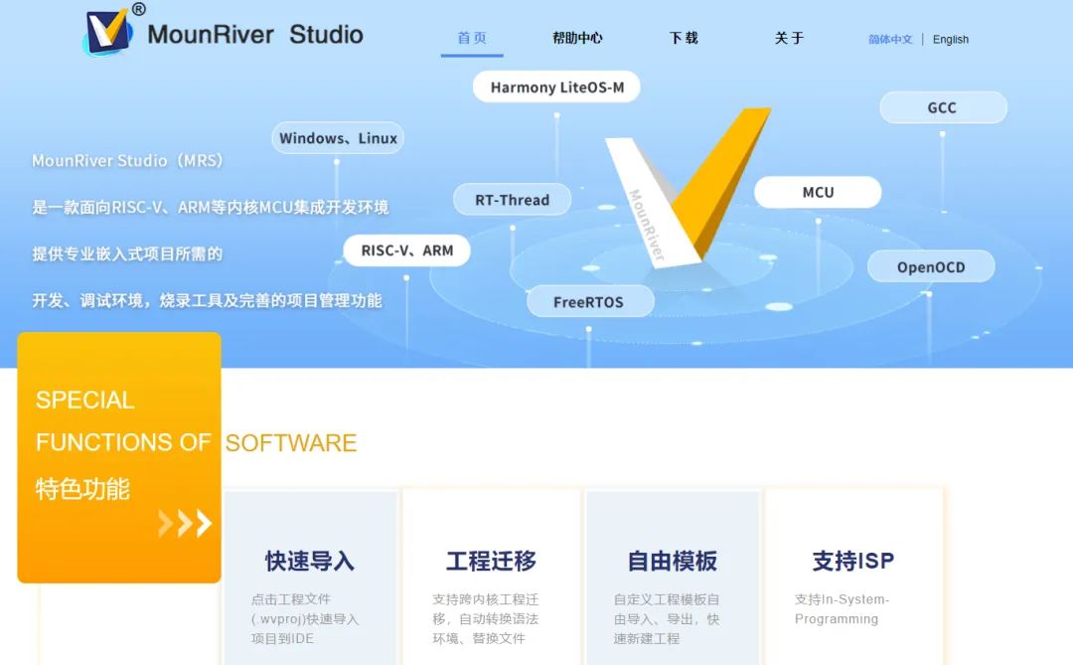Click the 特色功能 heading on orange card
This screenshot has width=1073, height=665.
point(82,489)
